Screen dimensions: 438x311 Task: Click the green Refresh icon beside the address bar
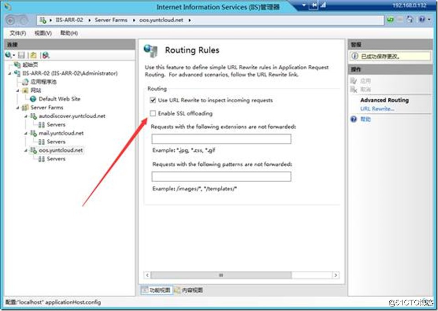(390, 20)
